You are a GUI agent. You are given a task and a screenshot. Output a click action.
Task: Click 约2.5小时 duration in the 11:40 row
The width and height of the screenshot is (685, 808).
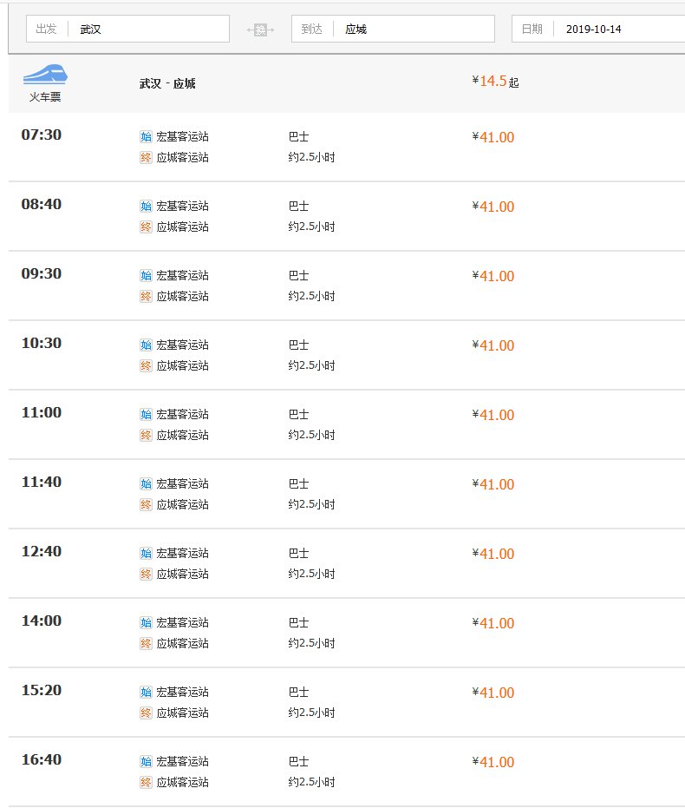pos(312,504)
